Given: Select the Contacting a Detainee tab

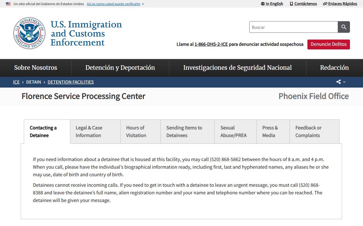Looking at the screenshot, I should [47, 132].
